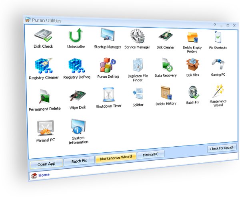Screen dimensions: 240x210
Task: Open Service Manager gear icon
Action: [138, 36]
